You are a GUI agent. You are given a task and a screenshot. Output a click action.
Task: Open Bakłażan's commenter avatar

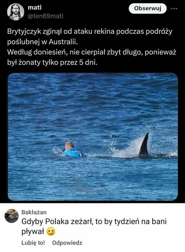click(11, 216)
